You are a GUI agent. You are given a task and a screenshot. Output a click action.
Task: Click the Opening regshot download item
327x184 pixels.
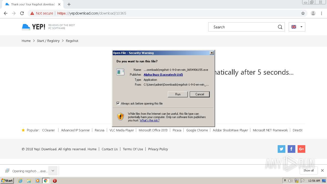coord(26,171)
